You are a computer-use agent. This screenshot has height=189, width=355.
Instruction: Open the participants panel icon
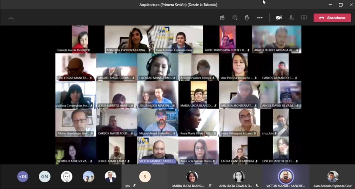click(222, 18)
